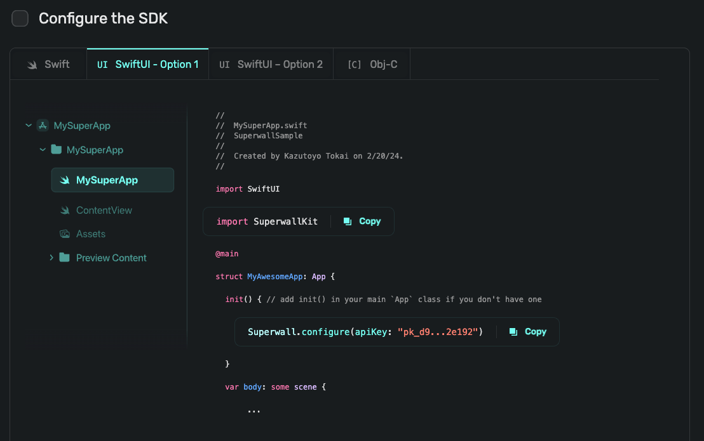Image resolution: width=704 pixels, height=441 pixels.
Task: Open the SwiftUI - Option 2 tab
Action: click(271, 64)
